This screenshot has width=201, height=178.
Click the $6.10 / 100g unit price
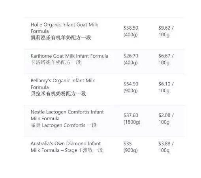(166, 87)
